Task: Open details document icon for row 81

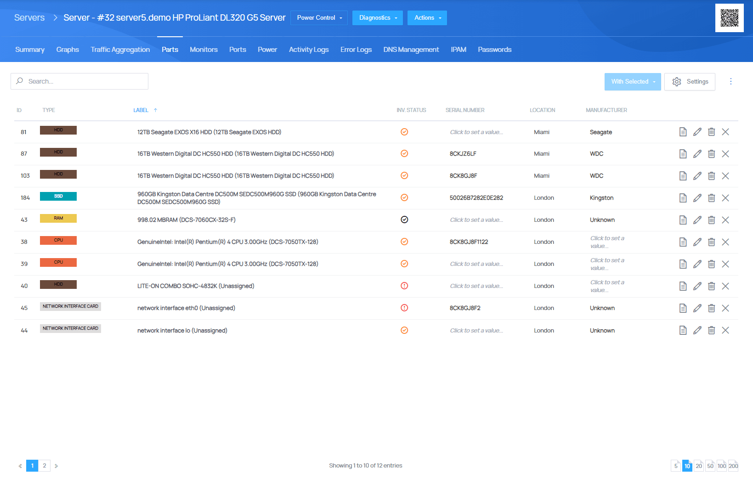Action: pyautogui.click(x=683, y=132)
